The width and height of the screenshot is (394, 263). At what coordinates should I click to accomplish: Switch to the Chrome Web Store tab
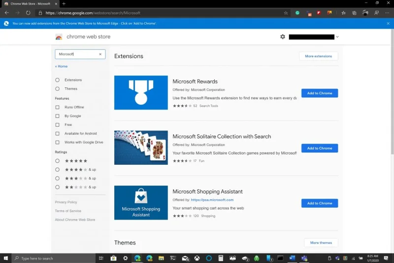30,3
